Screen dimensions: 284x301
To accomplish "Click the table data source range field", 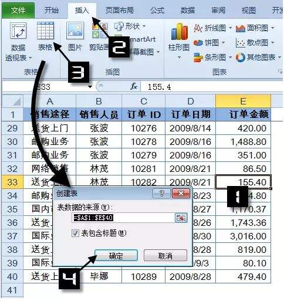I will 123,218.
